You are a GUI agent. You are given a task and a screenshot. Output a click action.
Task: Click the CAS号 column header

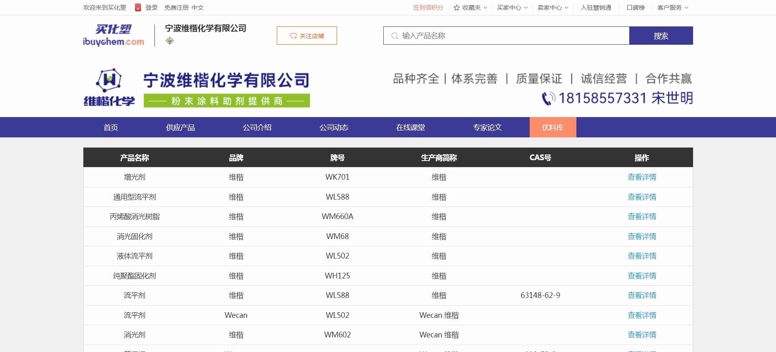540,158
